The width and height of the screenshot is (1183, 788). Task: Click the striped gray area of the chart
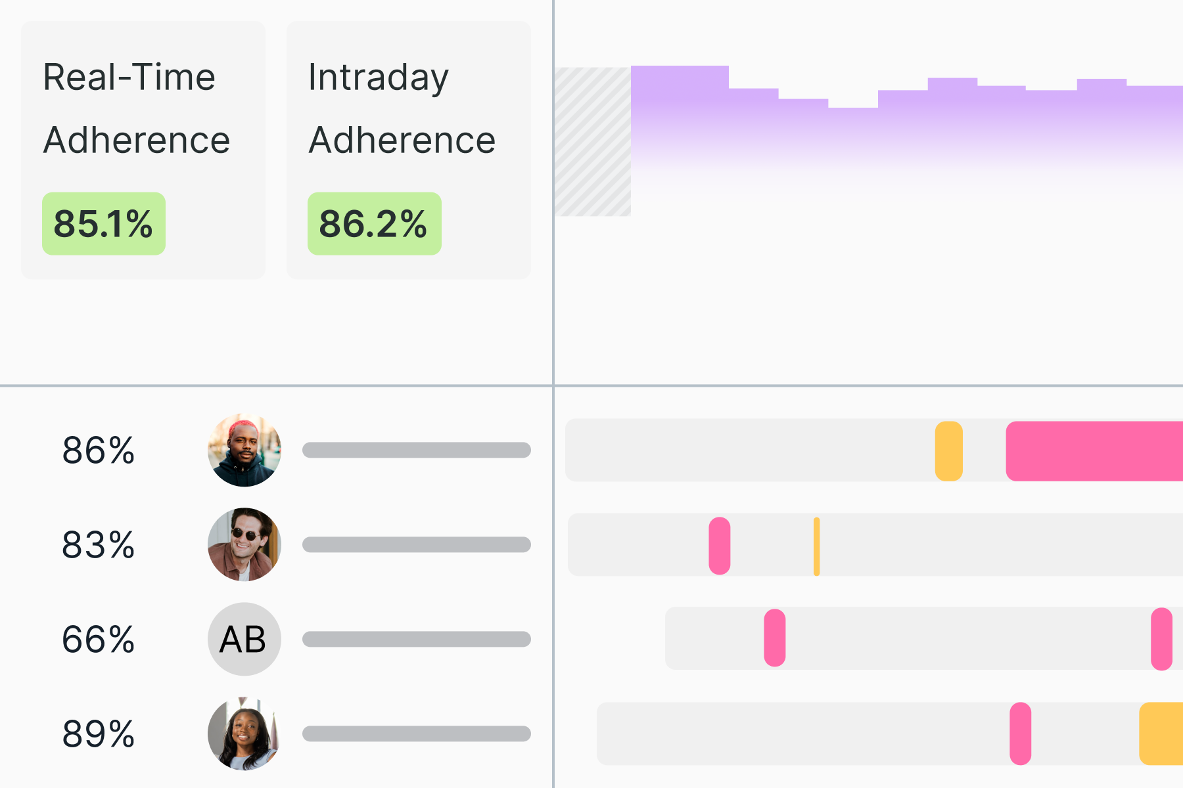tap(593, 141)
